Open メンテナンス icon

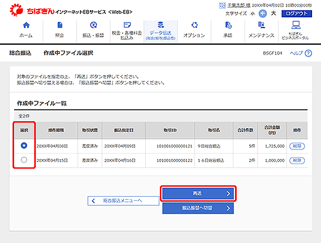pyautogui.click(x=261, y=25)
